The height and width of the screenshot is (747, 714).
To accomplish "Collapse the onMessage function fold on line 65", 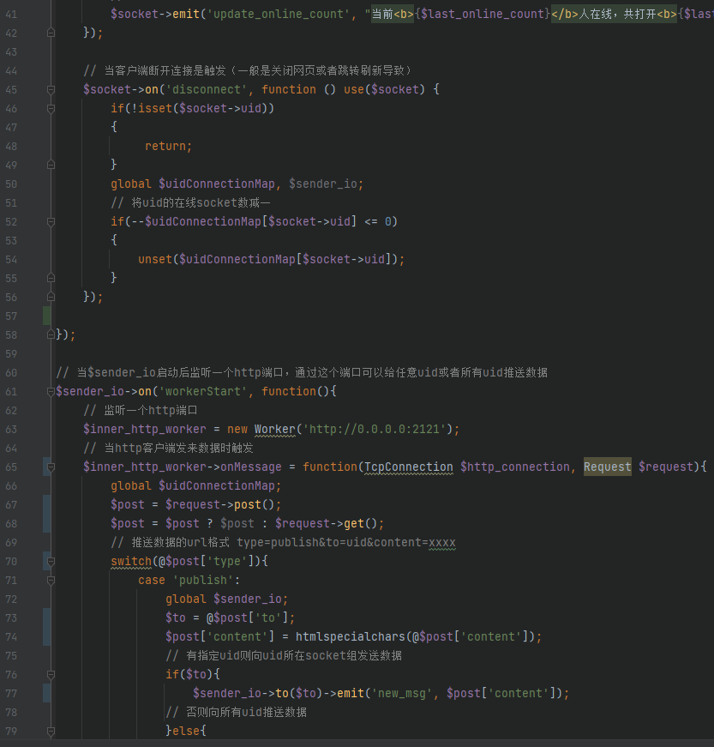I will (x=51, y=467).
